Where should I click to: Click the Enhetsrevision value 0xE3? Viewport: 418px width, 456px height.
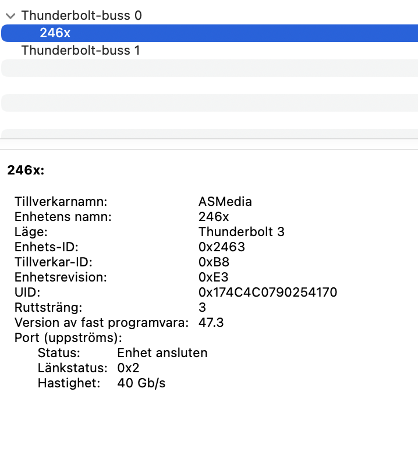[213, 277]
